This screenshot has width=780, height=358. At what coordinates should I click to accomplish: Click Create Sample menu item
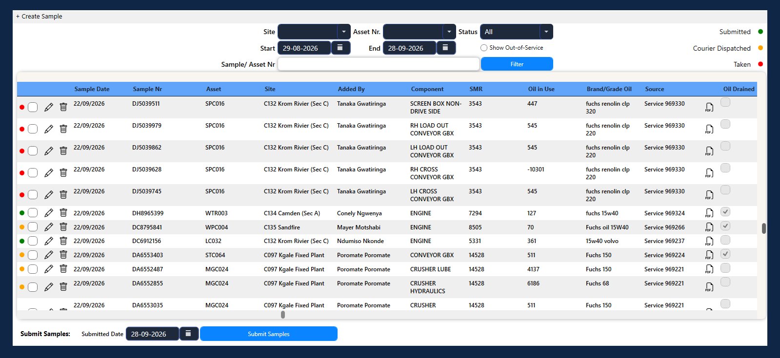point(39,17)
